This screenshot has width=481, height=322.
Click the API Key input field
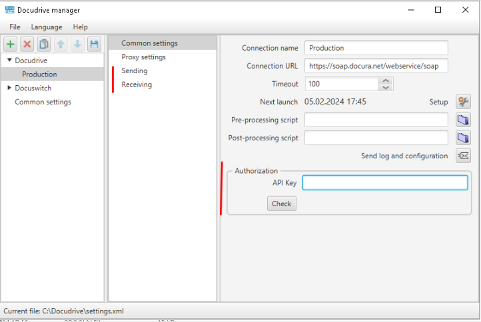(x=385, y=182)
